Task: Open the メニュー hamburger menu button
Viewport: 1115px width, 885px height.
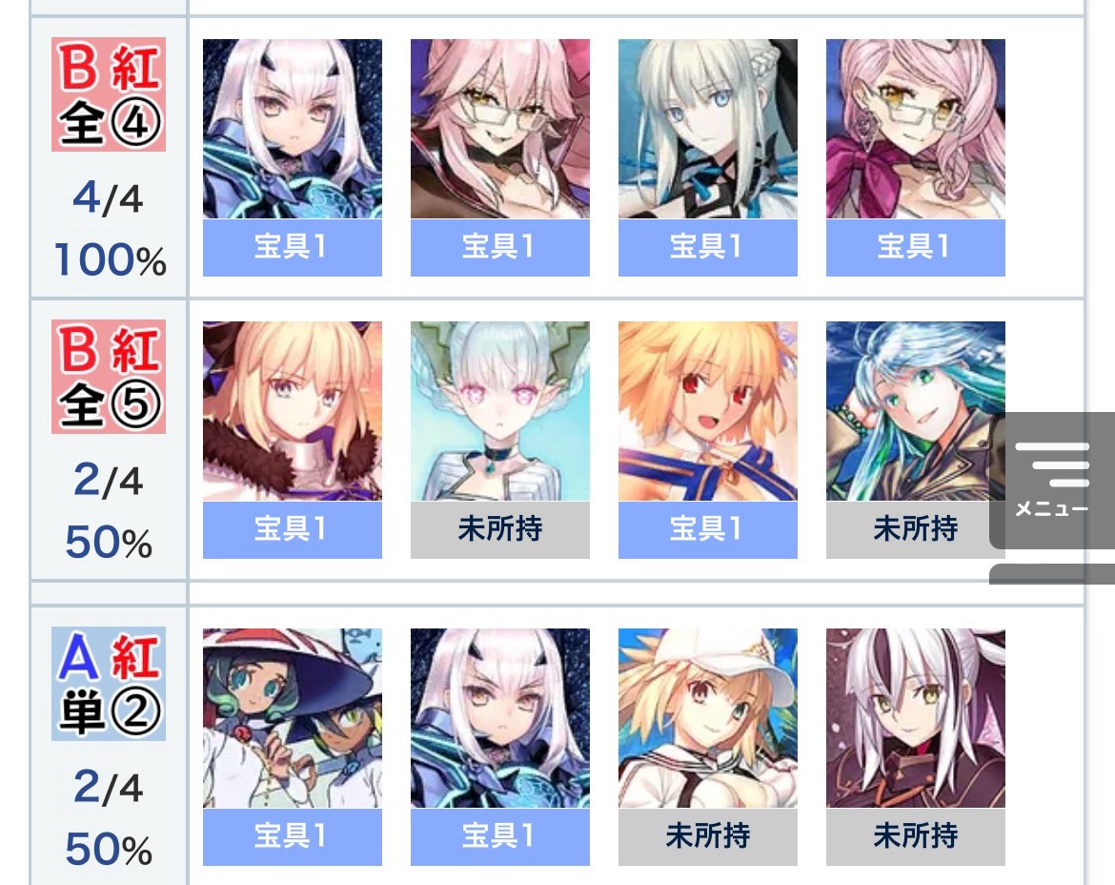Action: point(1052,480)
